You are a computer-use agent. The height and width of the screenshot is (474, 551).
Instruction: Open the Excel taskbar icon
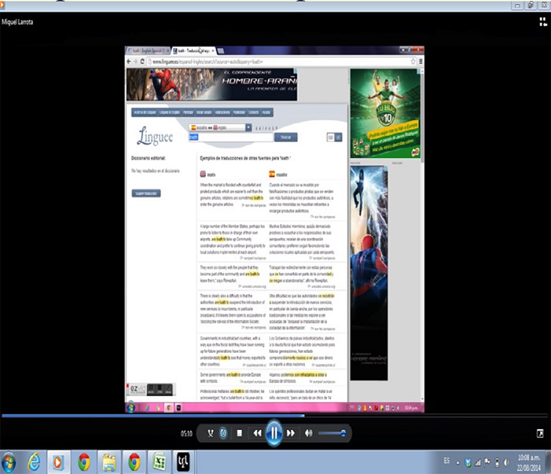pyautogui.click(x=157, y=462)
